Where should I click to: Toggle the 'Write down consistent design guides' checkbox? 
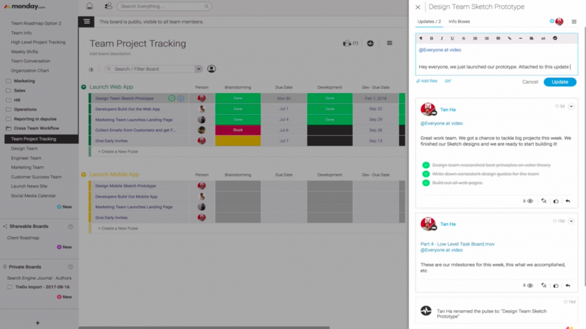click(426, 174)
